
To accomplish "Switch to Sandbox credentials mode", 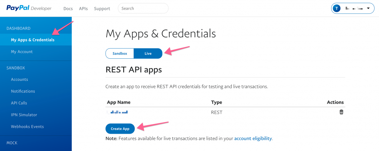I will [x=120, y=54].
